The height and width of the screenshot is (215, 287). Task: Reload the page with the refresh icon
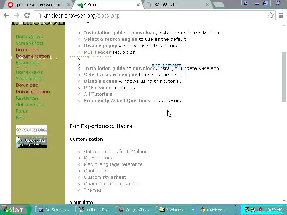27,15
